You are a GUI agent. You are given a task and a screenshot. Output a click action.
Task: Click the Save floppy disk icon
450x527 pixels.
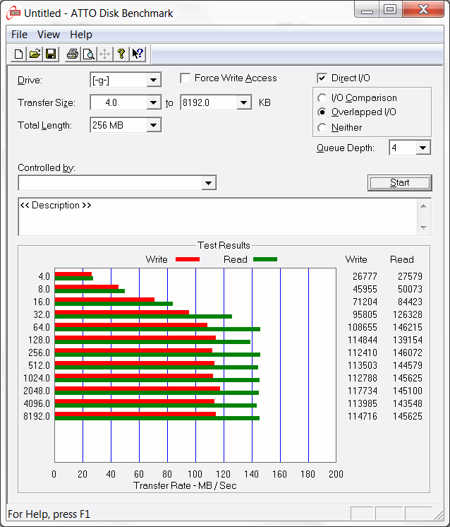(51, 54)
